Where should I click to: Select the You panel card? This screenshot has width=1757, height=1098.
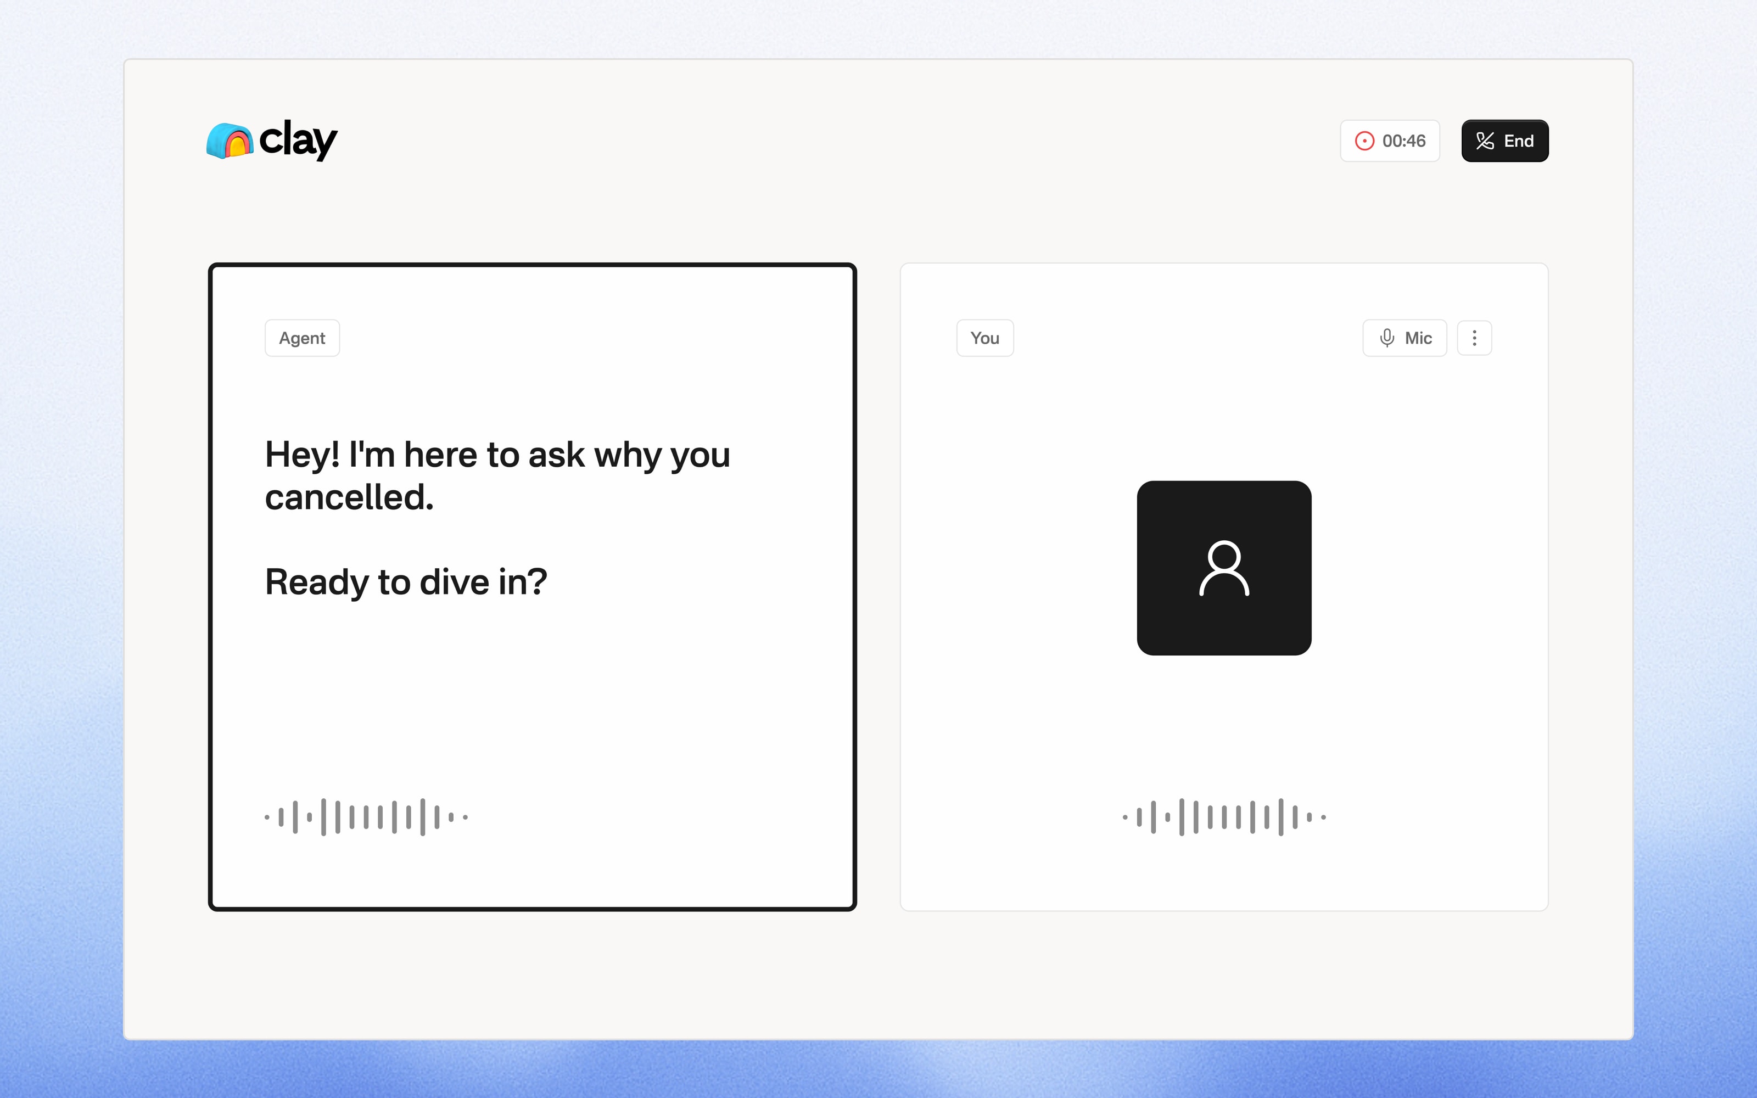pos(1224,587)
